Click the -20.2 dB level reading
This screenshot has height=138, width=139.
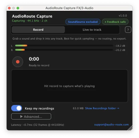[x=120, y=50]
